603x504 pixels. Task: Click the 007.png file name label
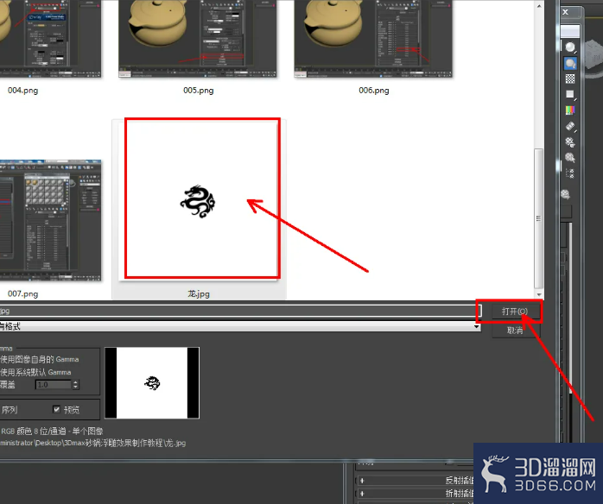click(22, 294)
